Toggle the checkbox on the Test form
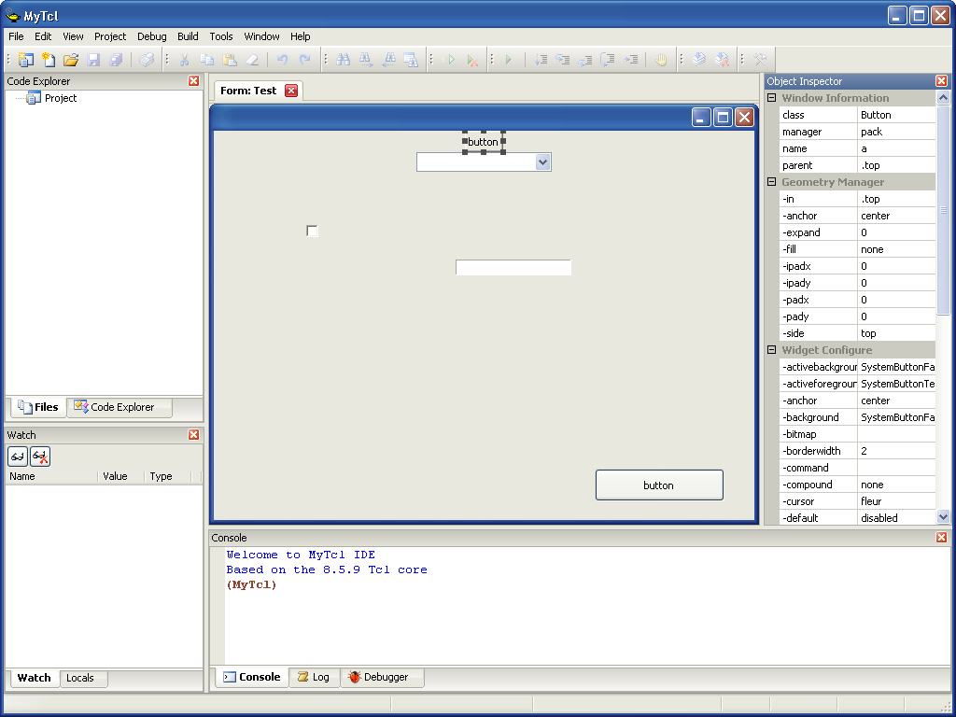The image size is (956, 717). pos(312,231)
